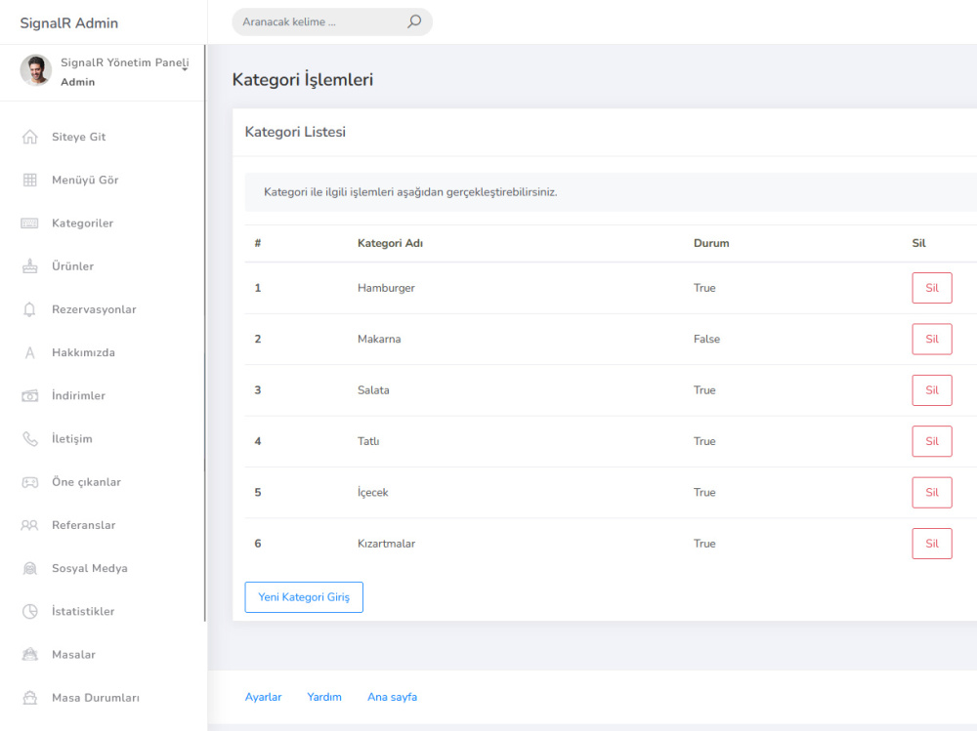977x731 pixels.
Task: Delete the İçecek category with Sil
Action: point(931,492)
